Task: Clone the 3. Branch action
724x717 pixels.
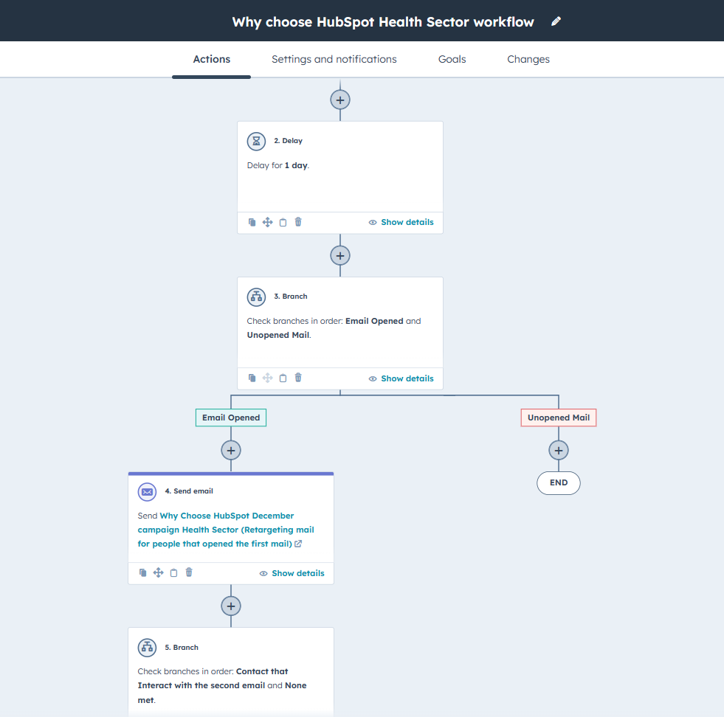Action: tap(252, 378)
